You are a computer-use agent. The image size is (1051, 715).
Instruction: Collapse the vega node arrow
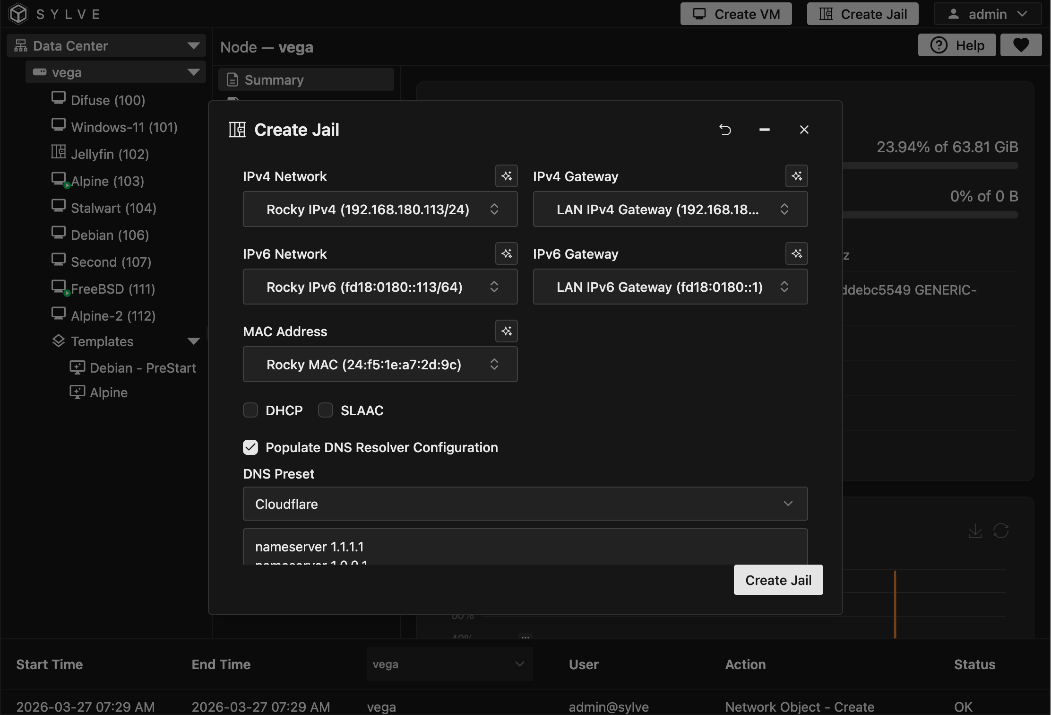[x=193, y=72]
